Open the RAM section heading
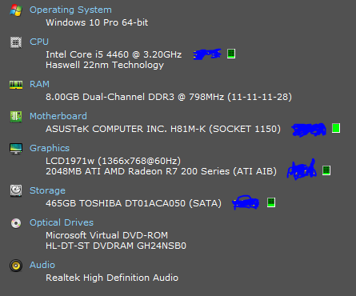Image resolution: width=356 pixels, height=296 pixels. pos(39,84)
